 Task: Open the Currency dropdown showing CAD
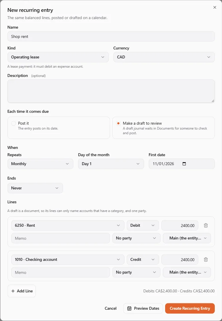click(164, 57)
